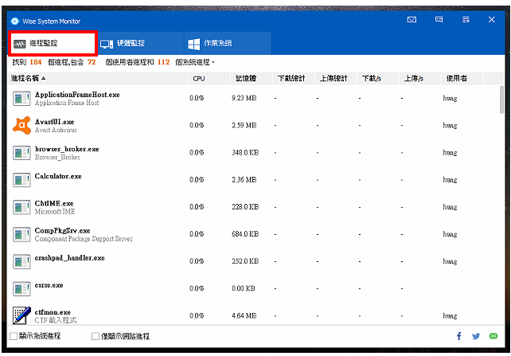Open the mail feedback icon in title bar
The height and width of the screenshot is (356, 511).
click(x=412, y=20)
